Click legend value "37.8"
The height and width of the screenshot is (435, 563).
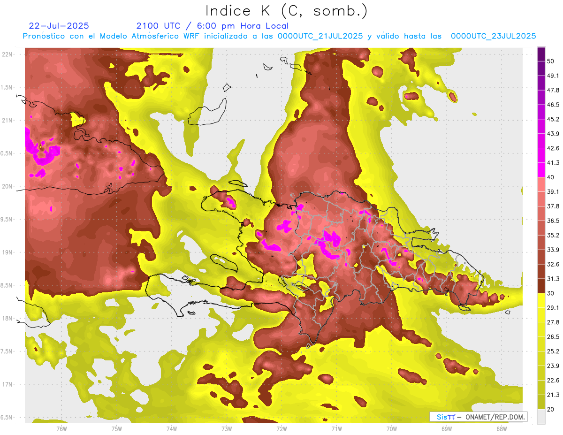click(553, 206)
